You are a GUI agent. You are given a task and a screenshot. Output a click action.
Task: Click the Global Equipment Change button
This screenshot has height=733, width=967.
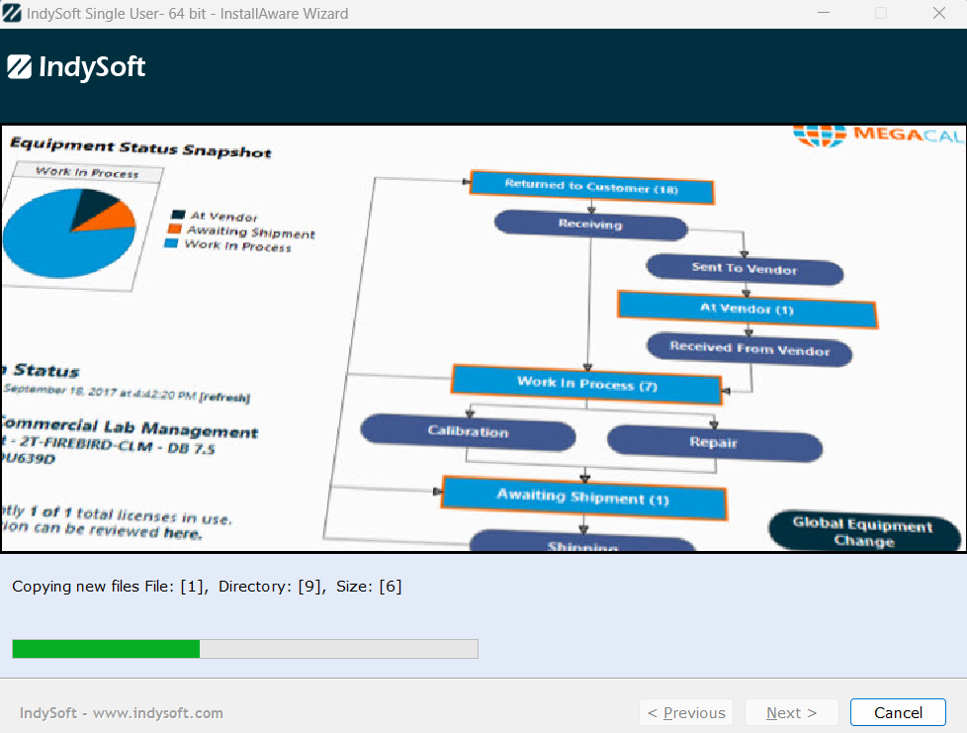pyautogui.click(x=863, y=532)
